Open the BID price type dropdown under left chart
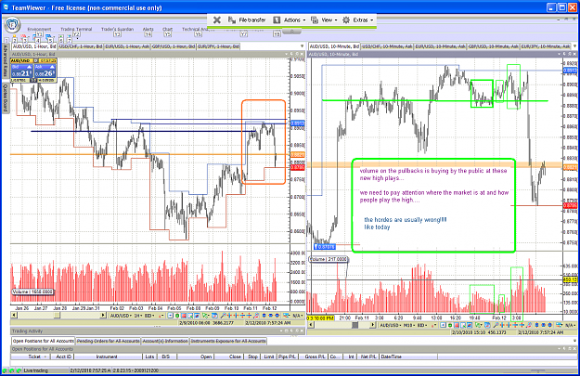The width and height of the screenshot is (580, 376). coord(149,316)
